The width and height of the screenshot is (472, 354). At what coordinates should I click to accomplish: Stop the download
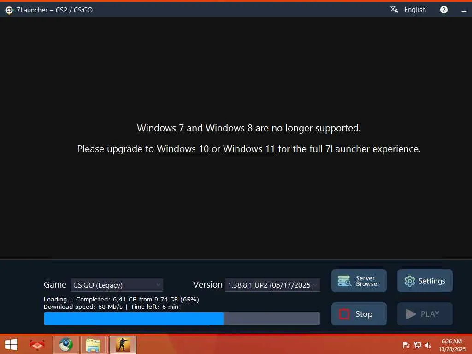tap(359, 314)
